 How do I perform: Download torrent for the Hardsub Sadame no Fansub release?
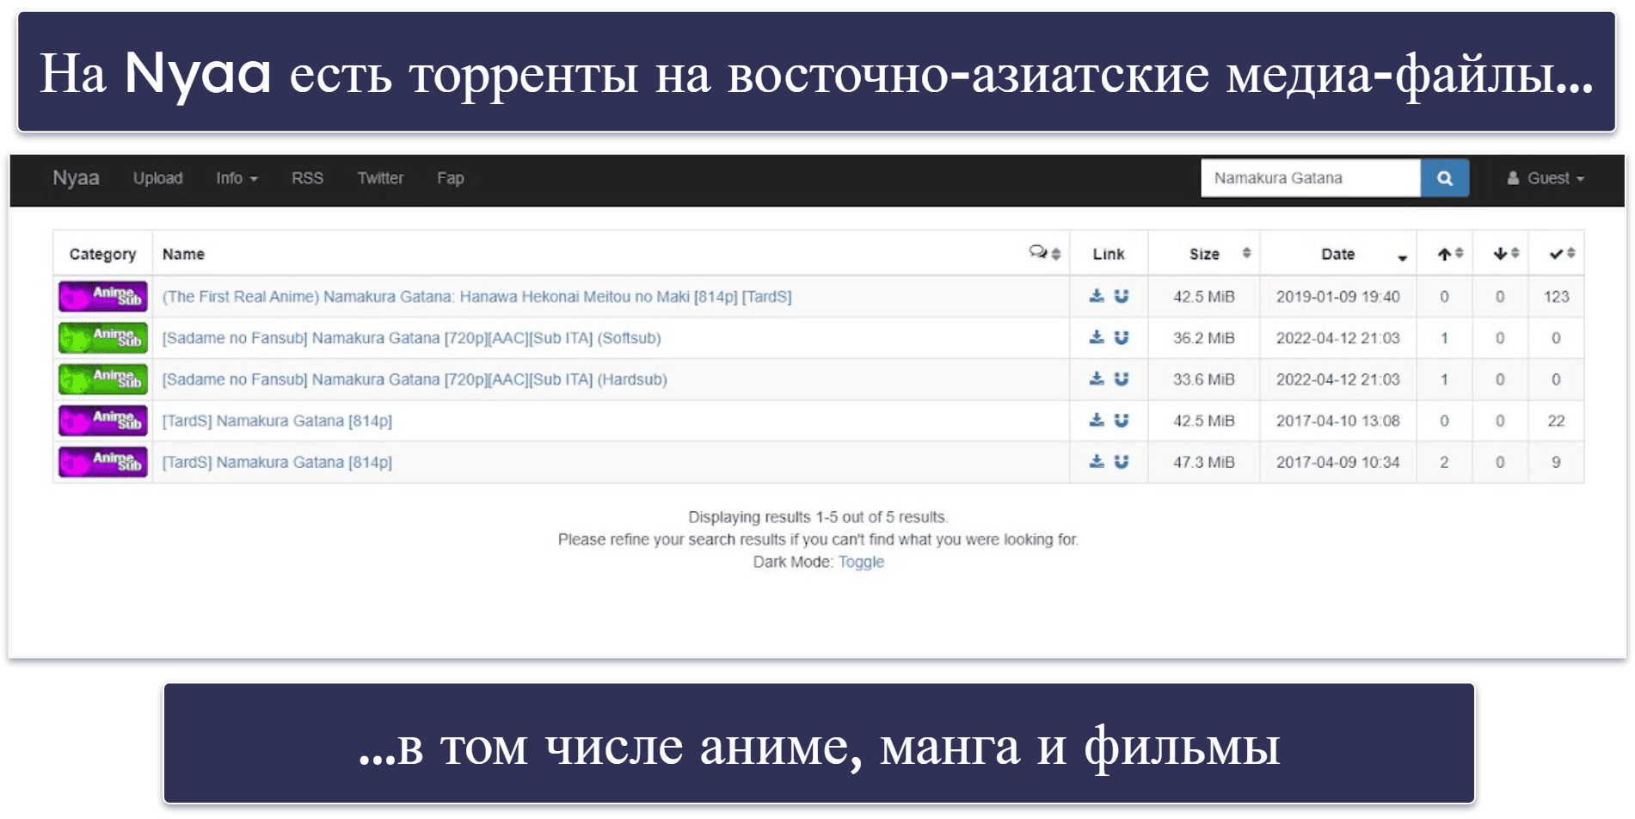pos(1097,379)
